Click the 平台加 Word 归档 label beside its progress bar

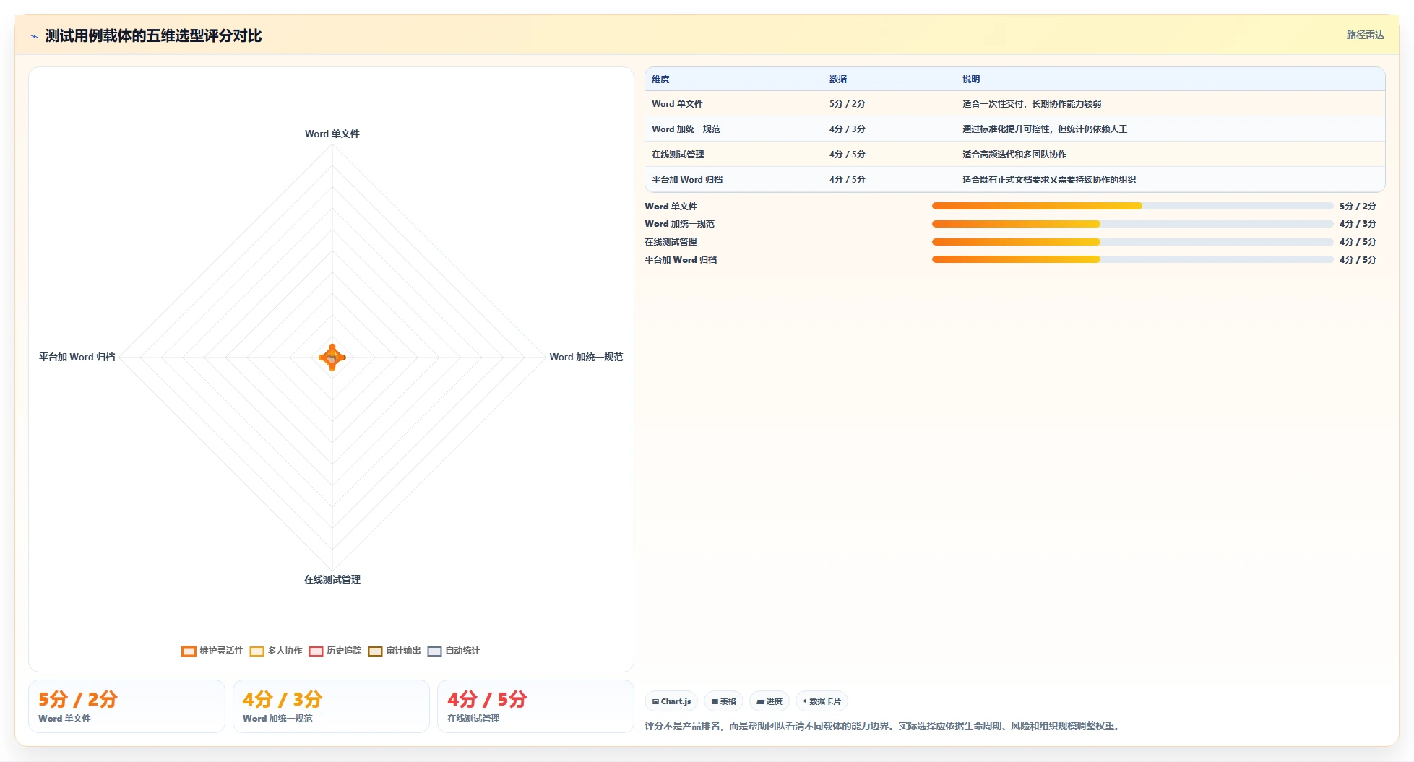coord(681,260)
